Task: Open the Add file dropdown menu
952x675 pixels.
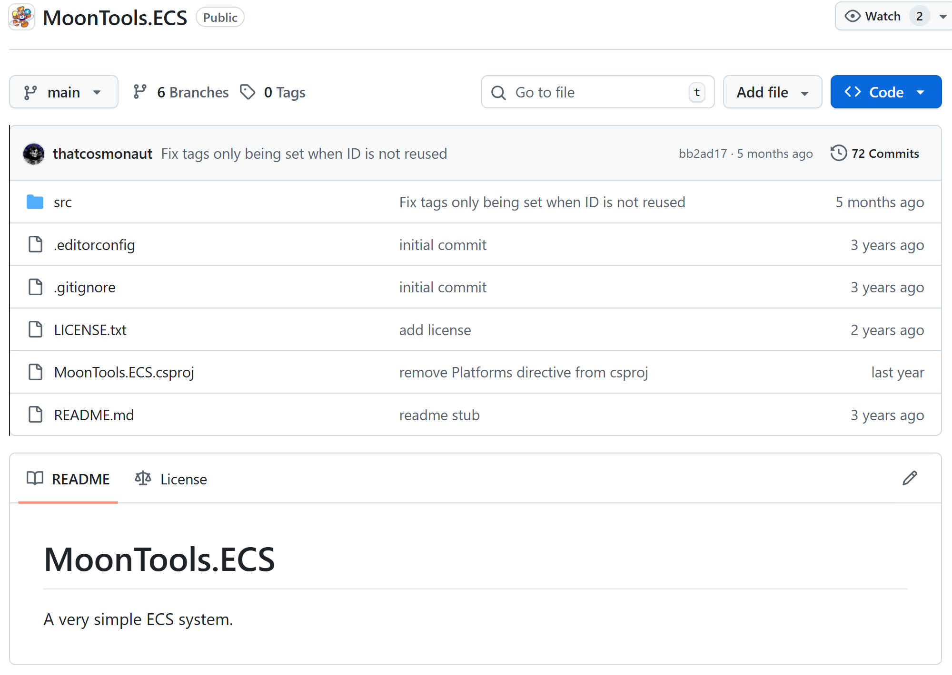Action: click(772, 92)
